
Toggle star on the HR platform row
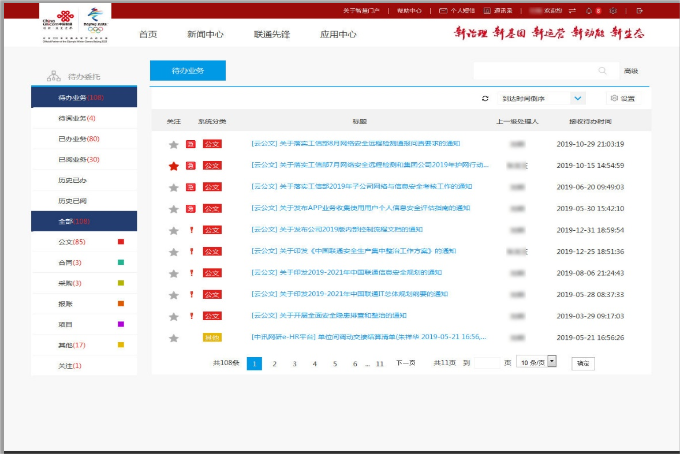coord(174,338)
